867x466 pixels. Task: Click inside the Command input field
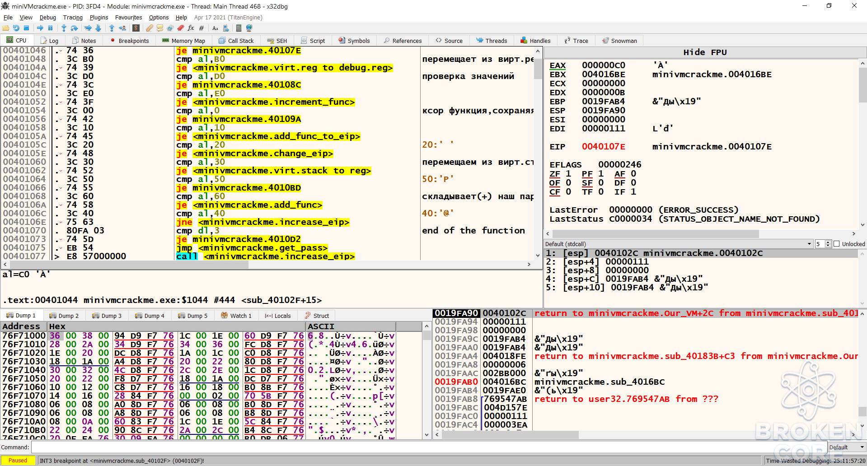(x=429, y=447)
